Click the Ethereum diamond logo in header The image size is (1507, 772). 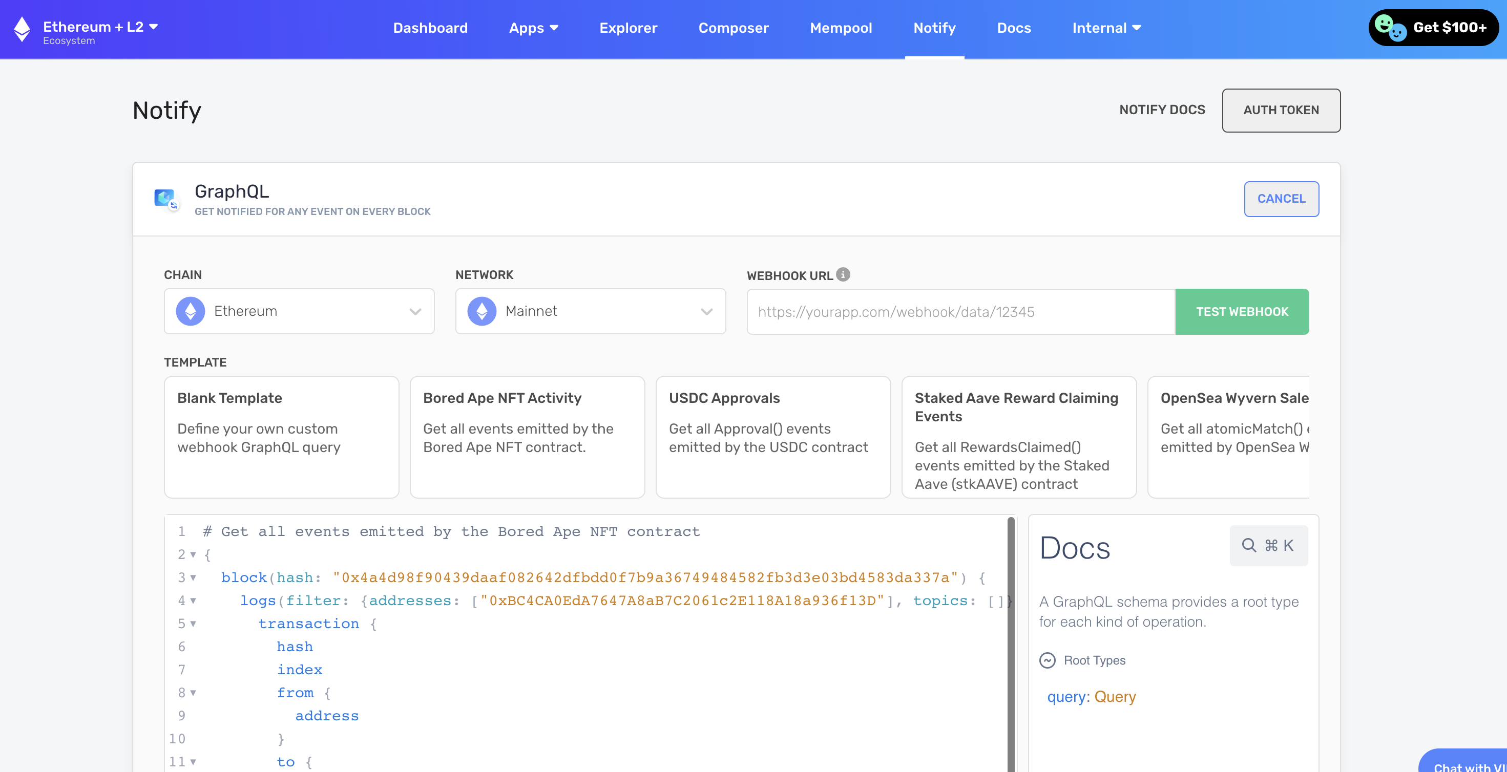(22, 29)
